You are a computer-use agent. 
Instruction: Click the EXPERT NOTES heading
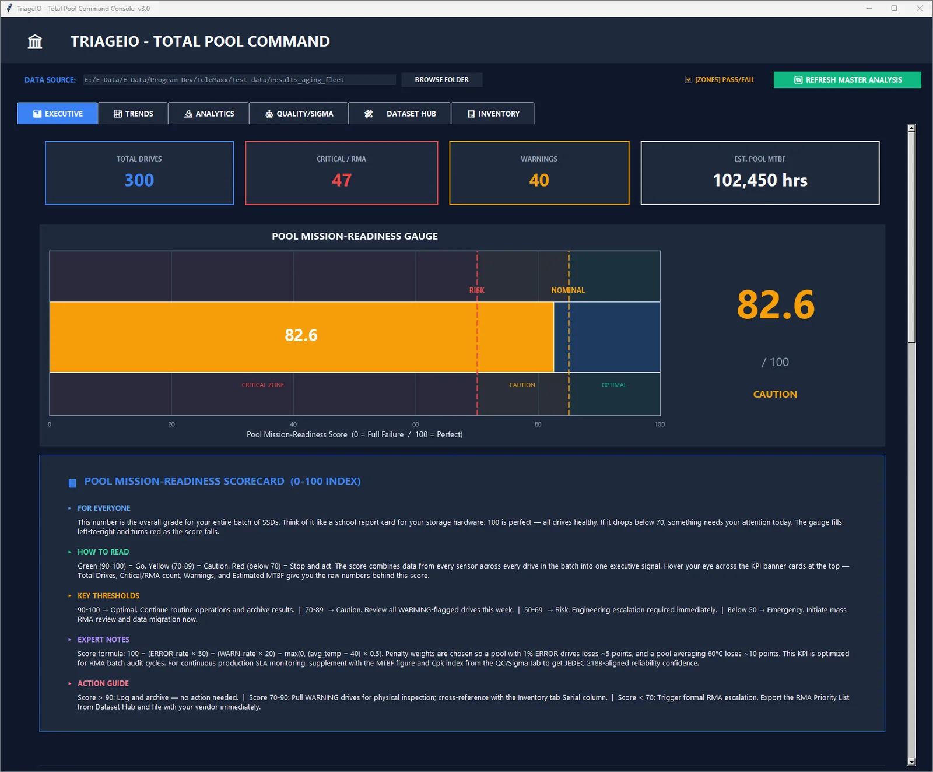103,640
